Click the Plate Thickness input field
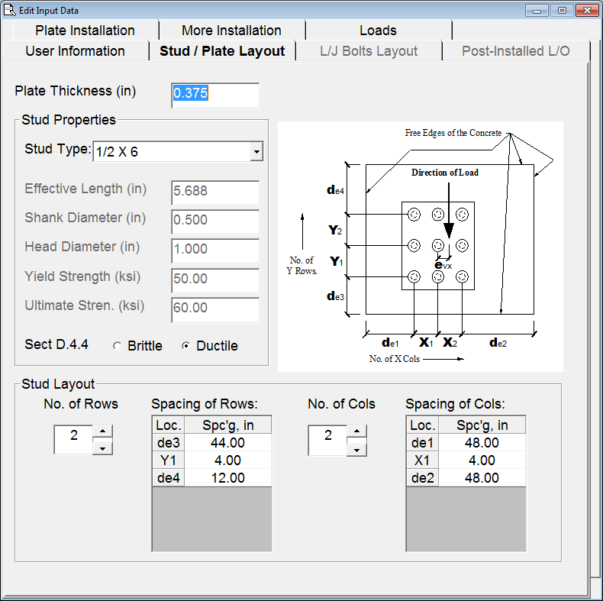603x601 pixels. (214, 94)
